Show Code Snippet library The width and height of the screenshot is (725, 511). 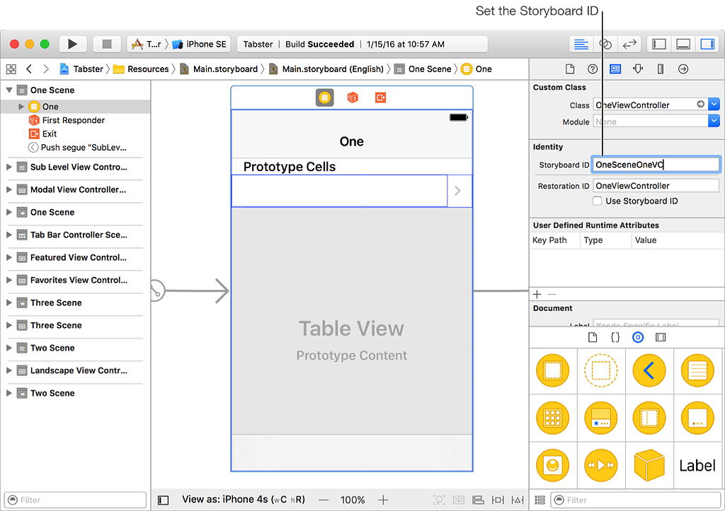point(615,338)
